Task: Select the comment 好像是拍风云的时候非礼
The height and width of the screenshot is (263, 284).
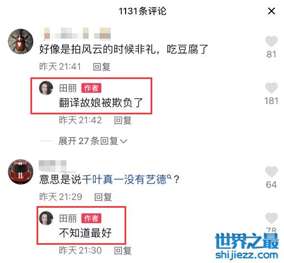Action: point(123,49)
